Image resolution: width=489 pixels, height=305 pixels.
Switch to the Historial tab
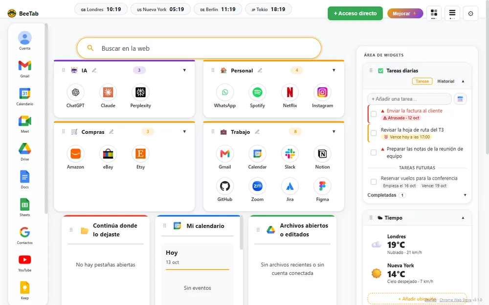pyautogui.click(x=445, y=81)
